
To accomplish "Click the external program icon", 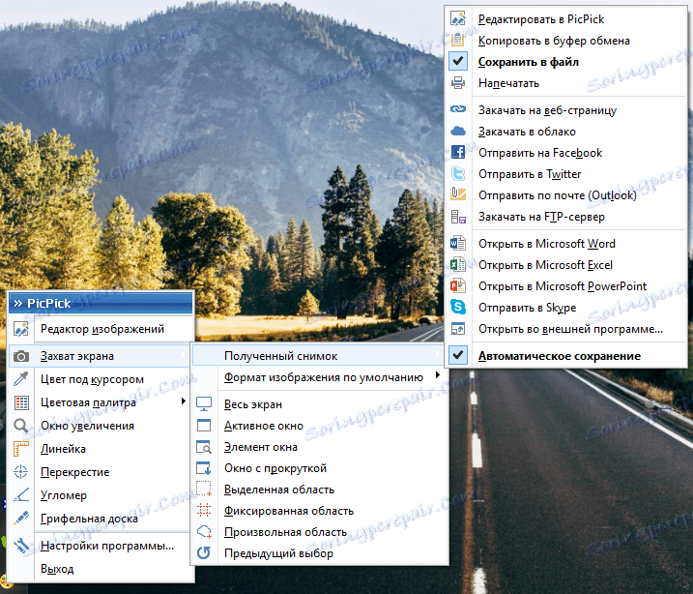I will (x=458, y=329).
